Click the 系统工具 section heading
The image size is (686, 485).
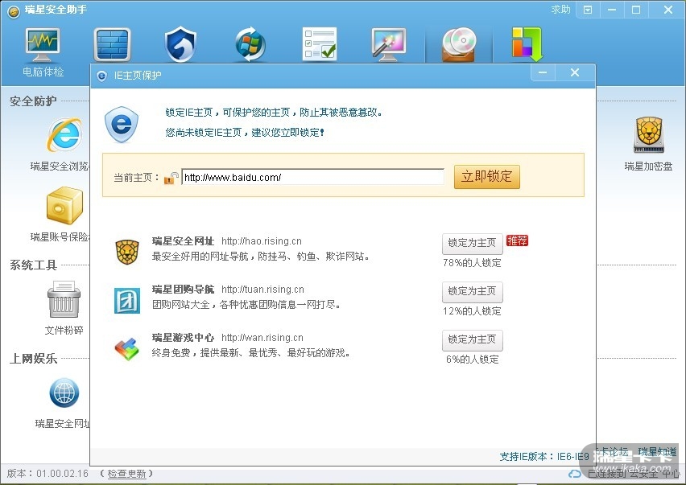pos(33,265)
